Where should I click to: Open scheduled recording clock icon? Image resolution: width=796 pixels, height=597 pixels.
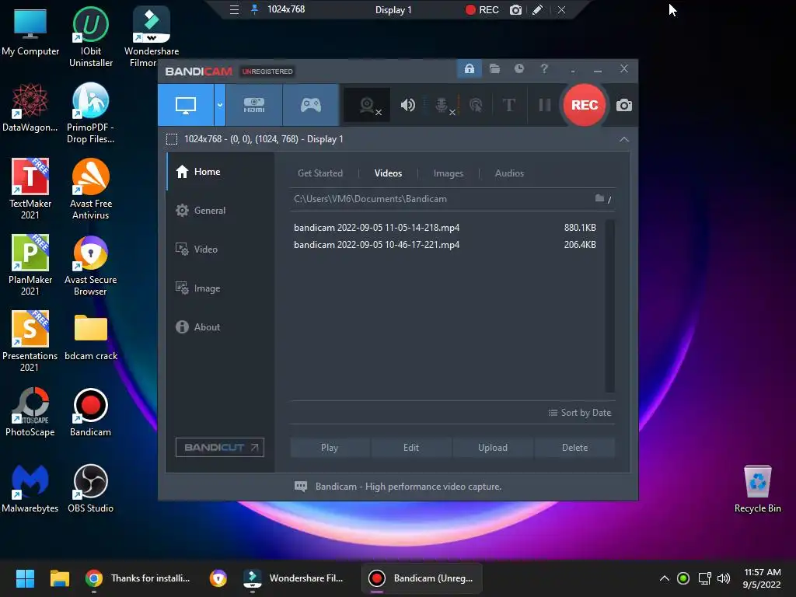(x=518, y=68)
